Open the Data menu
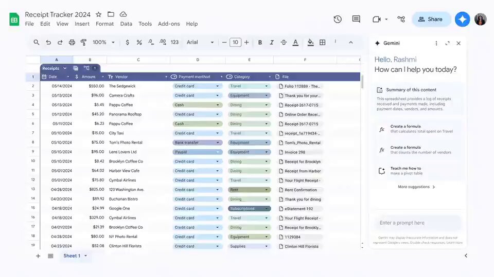494x277 pixels. (x=126, y=24)
